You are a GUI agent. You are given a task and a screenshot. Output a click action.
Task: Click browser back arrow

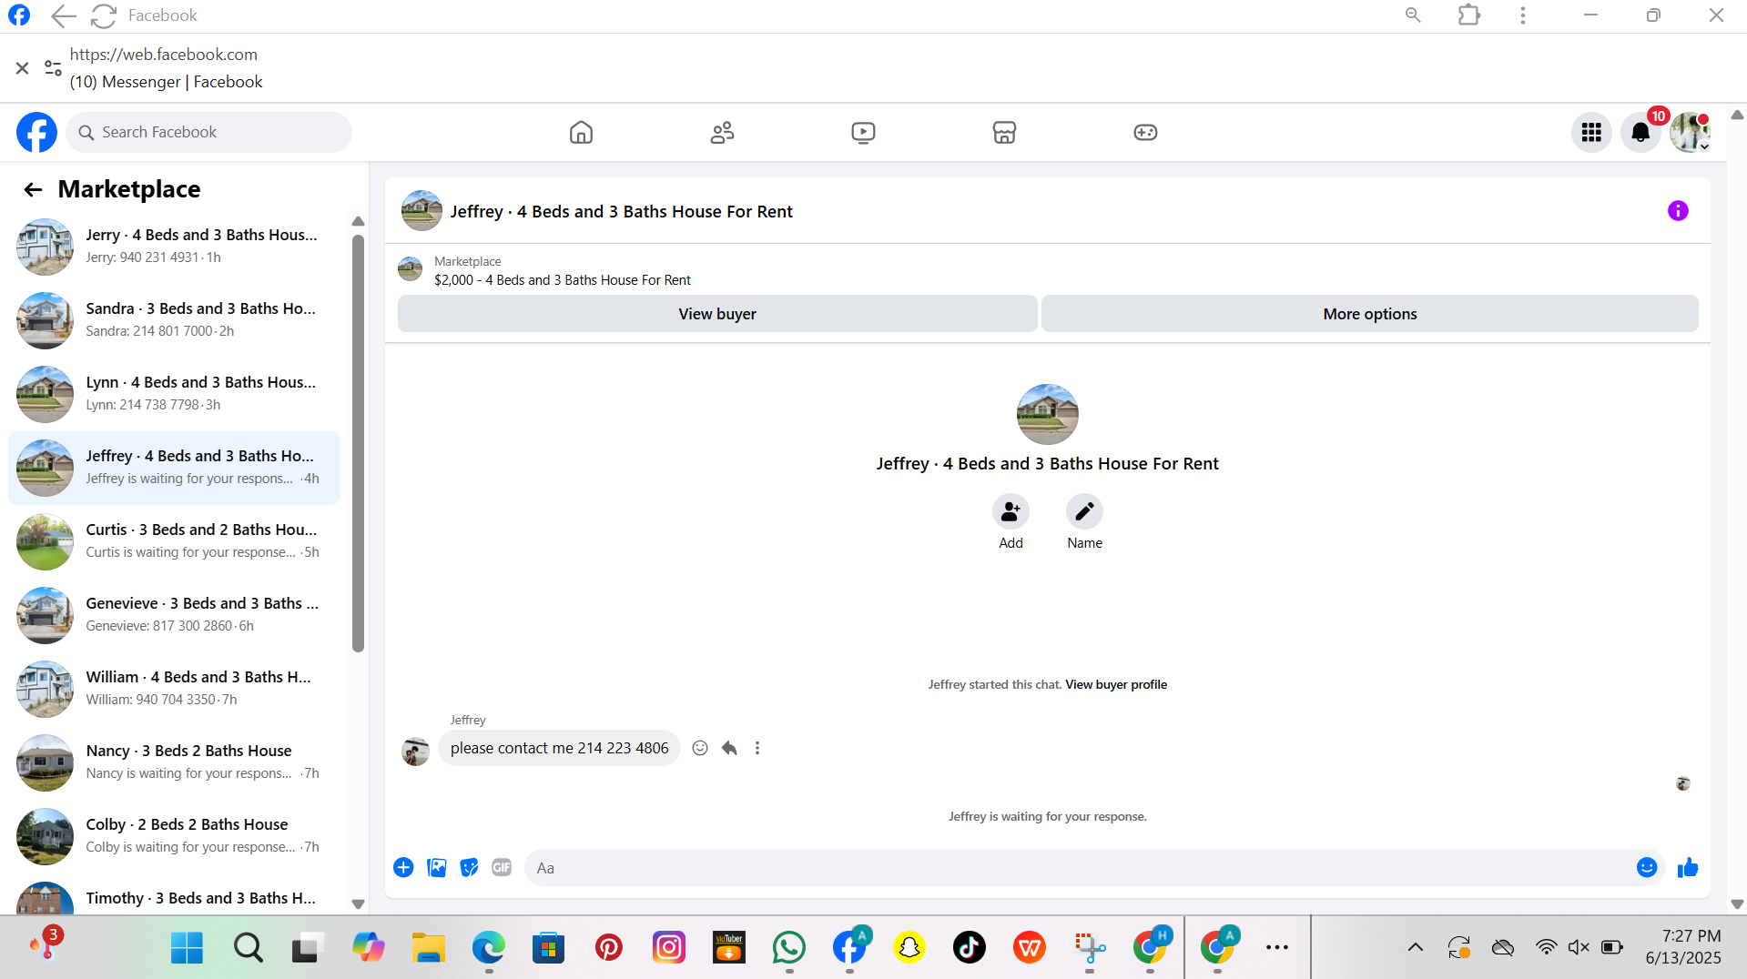click(63, 15)
